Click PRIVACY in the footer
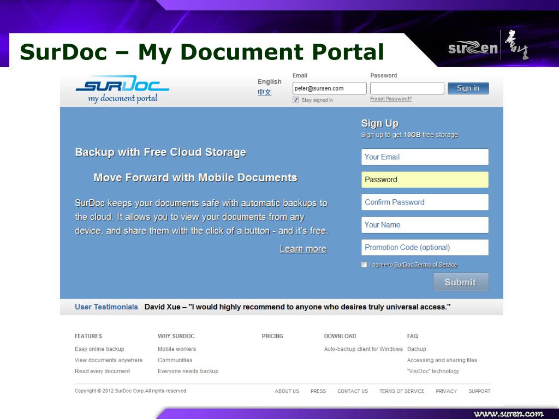559x419 pixels. tap(447, 391)
